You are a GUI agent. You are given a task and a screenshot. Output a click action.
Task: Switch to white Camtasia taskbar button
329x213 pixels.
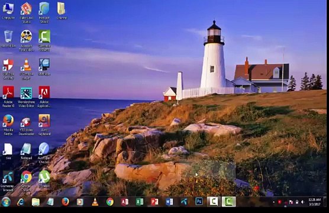tap(214, 202)
